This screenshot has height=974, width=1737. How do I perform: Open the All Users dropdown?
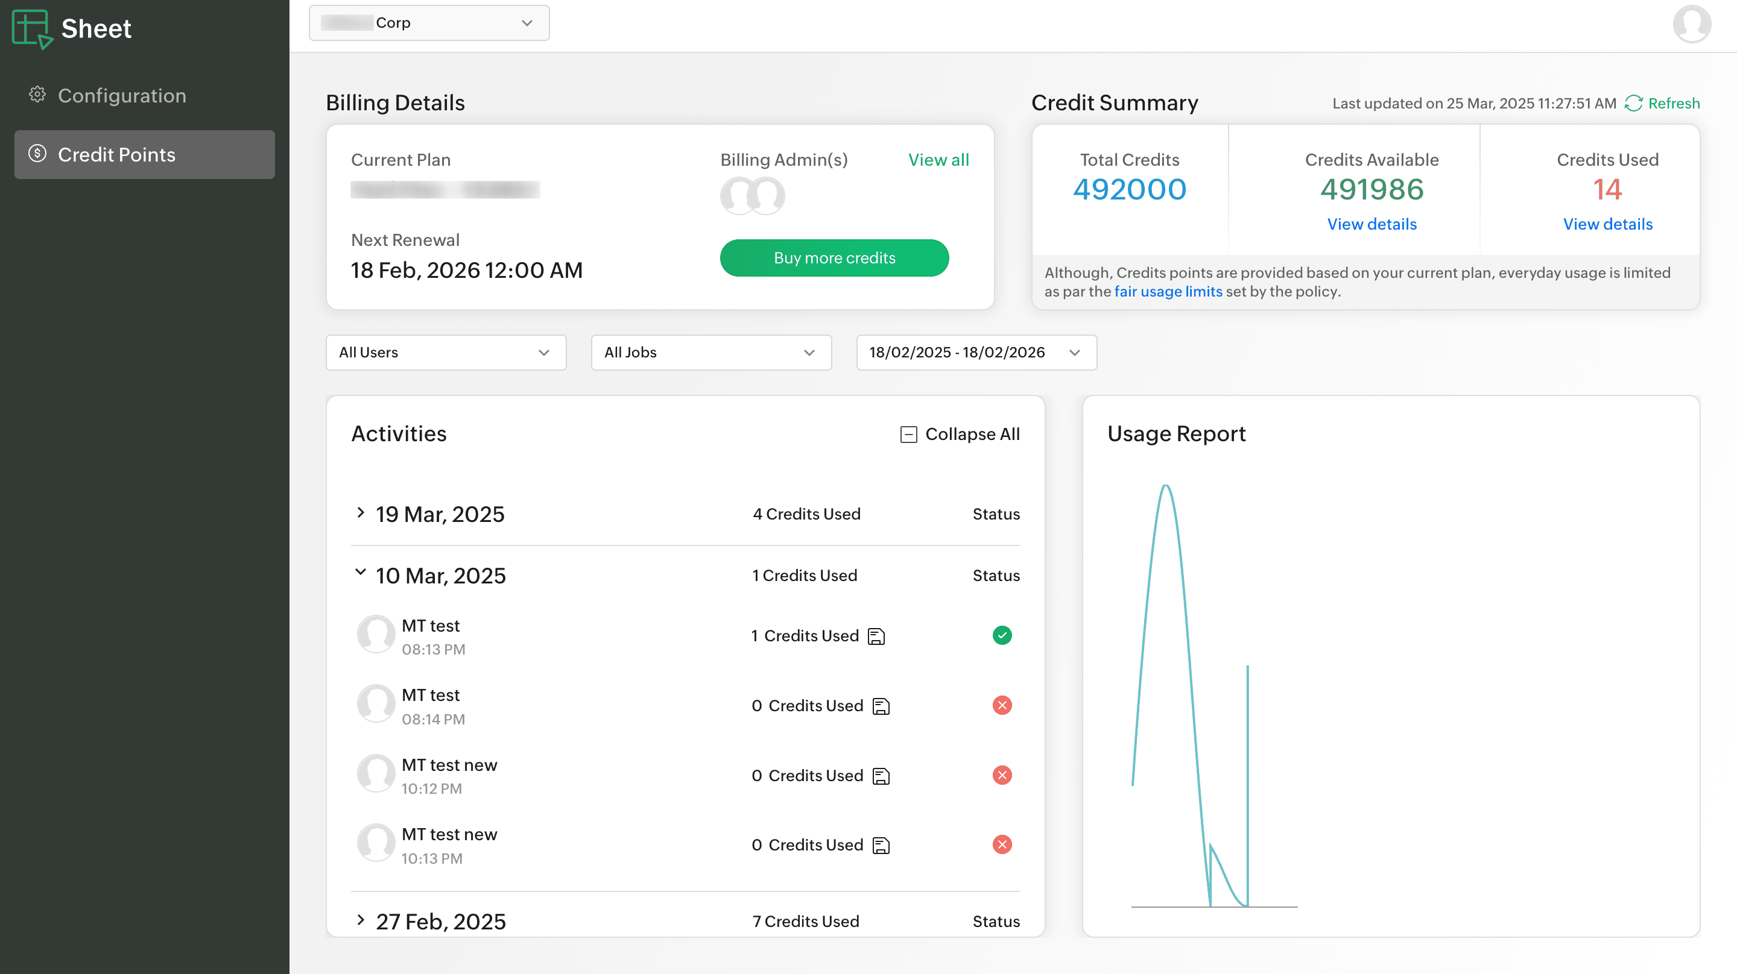446,353
